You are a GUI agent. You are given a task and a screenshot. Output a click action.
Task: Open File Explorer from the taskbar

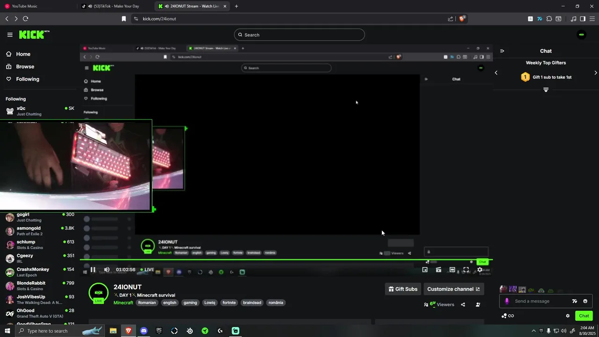(113, 331)
